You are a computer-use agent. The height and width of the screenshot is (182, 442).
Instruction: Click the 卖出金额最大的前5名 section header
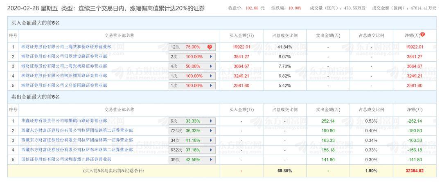point(36,97)
